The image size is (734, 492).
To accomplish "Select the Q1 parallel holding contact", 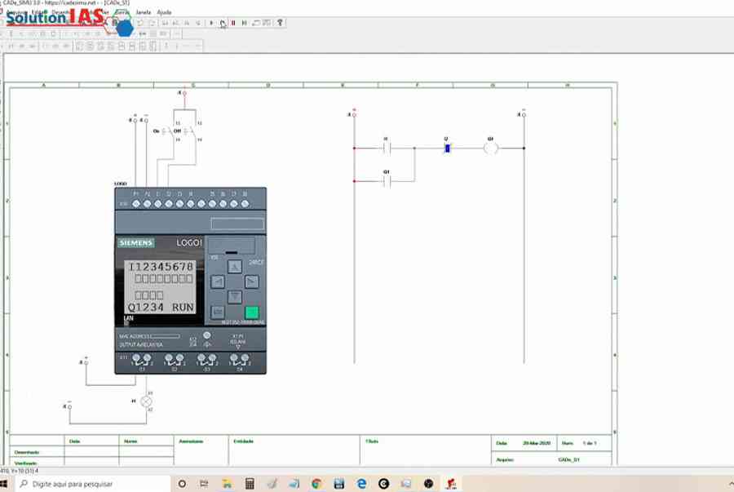I will [387, 181].
